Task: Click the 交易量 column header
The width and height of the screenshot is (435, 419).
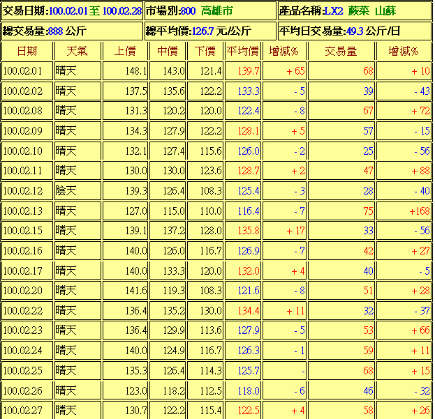Action: tap(341, 51)
